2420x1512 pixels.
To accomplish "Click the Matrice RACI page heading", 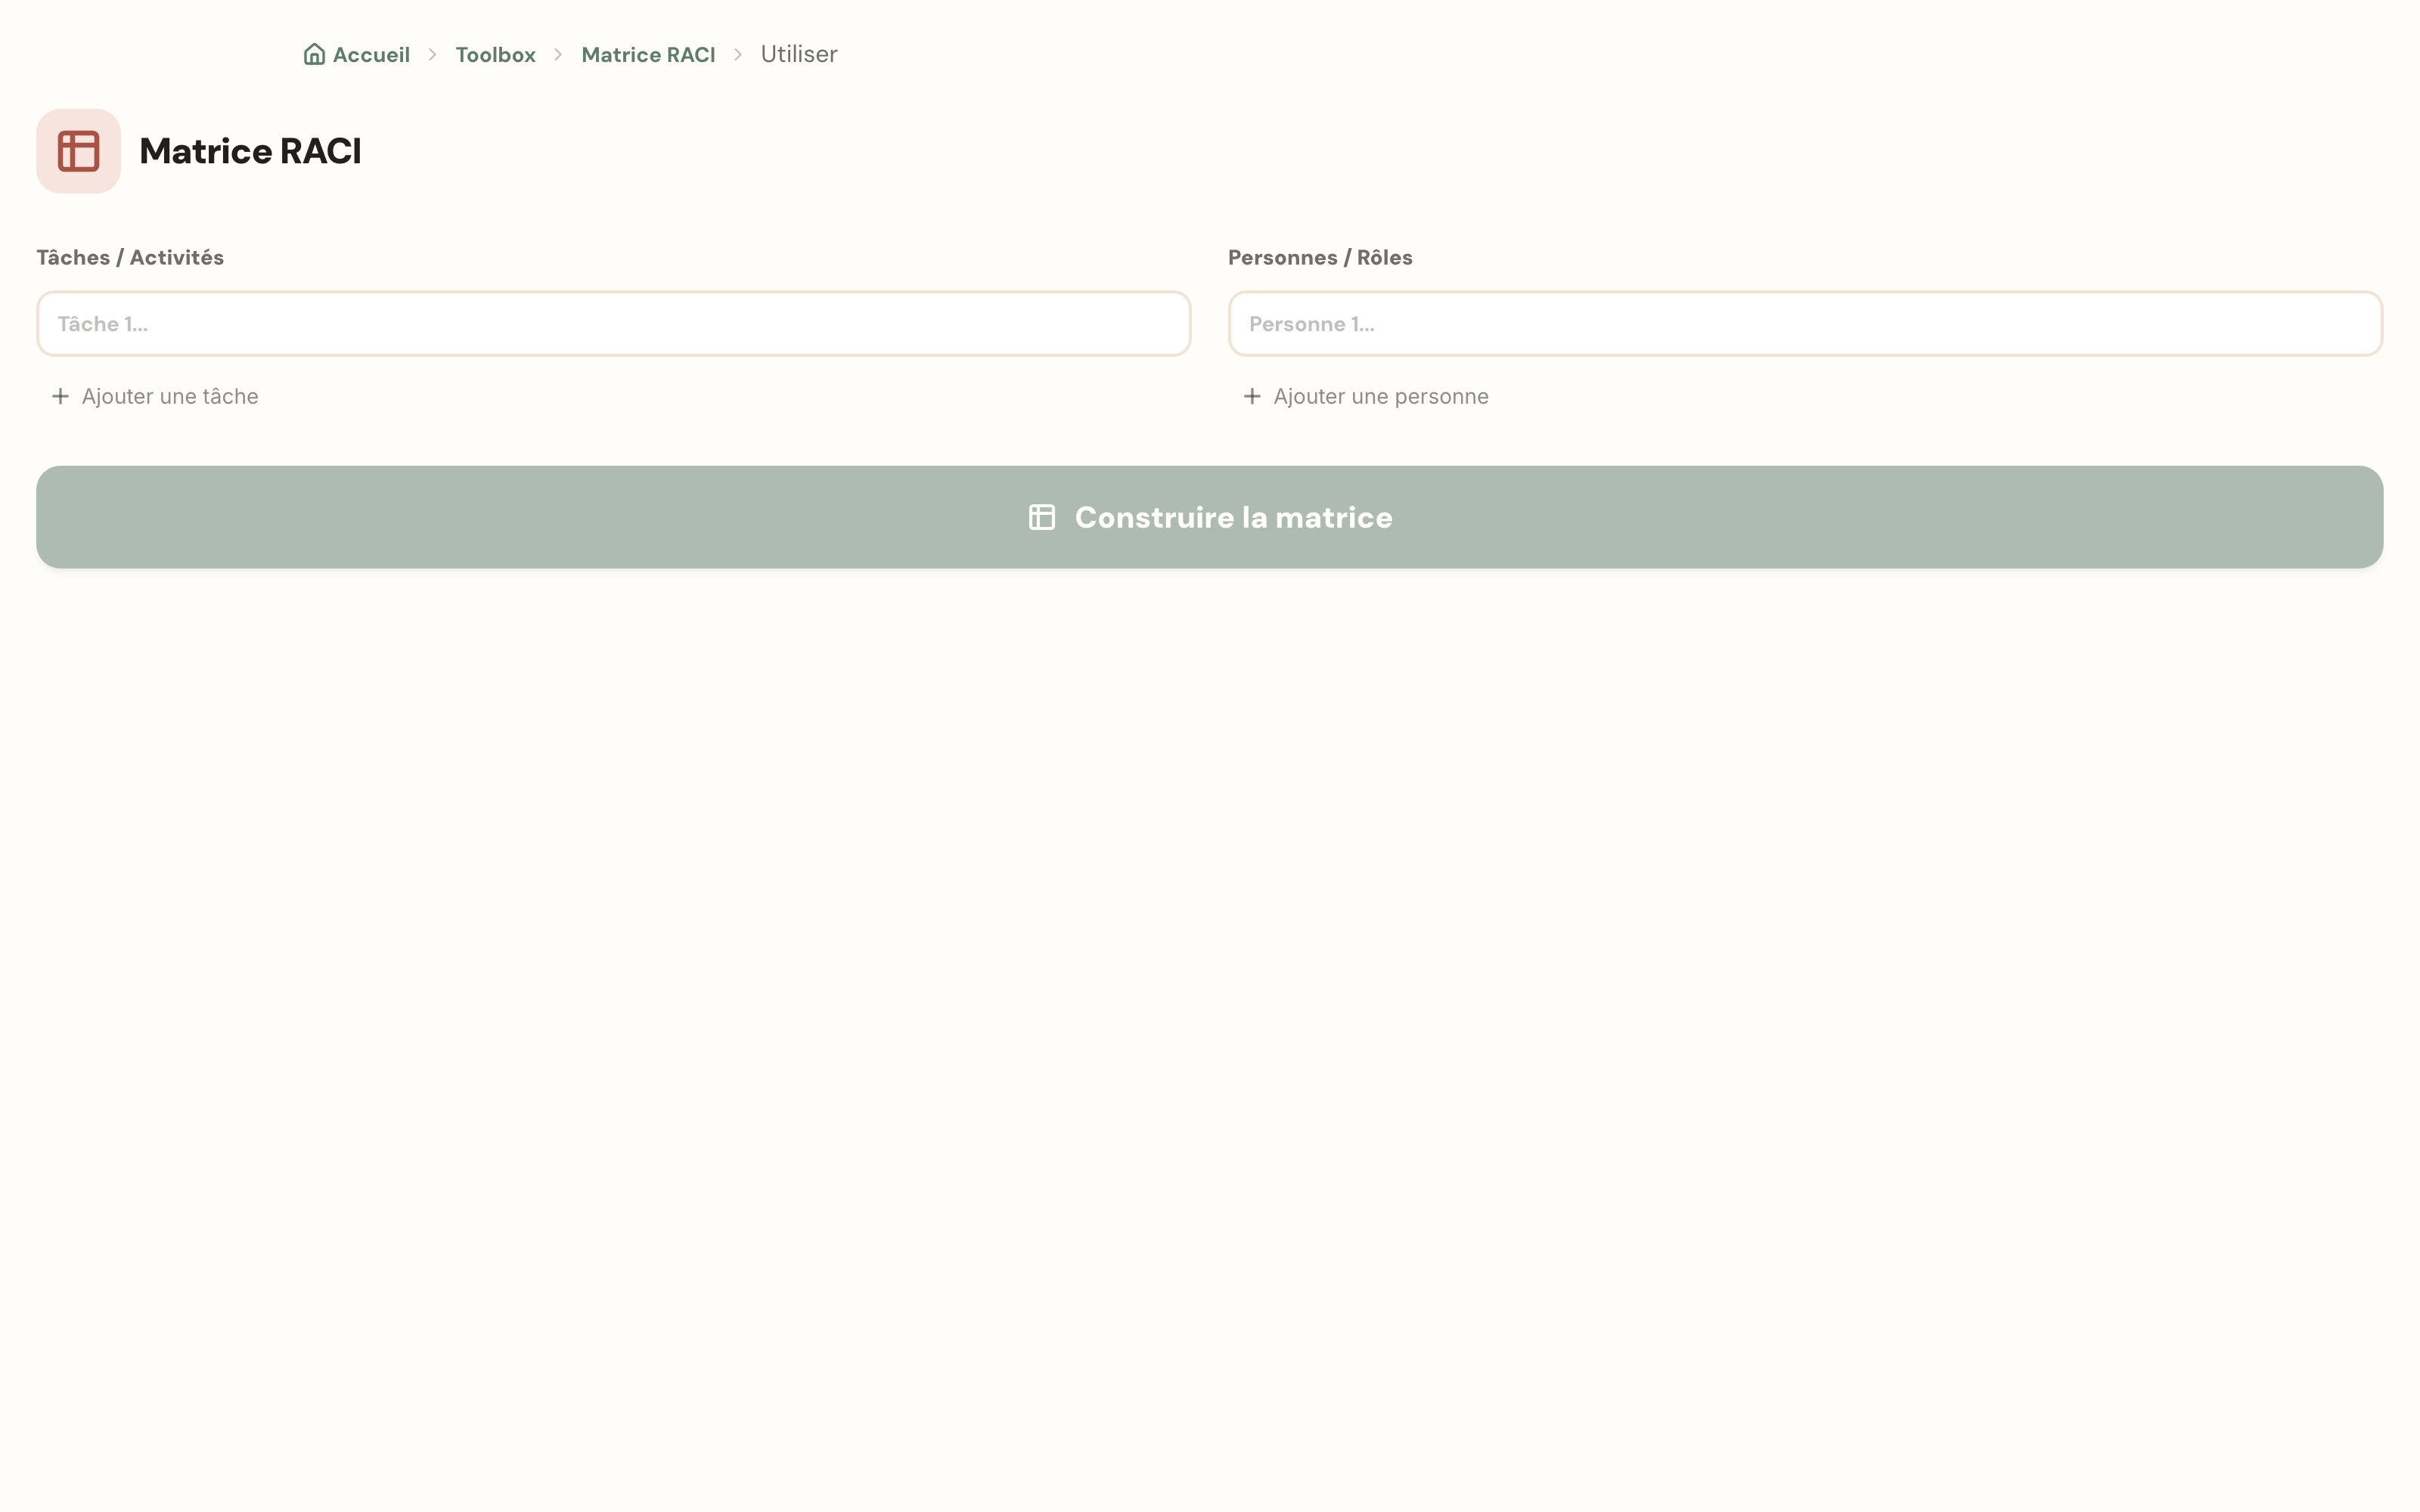I will point(250,151).
